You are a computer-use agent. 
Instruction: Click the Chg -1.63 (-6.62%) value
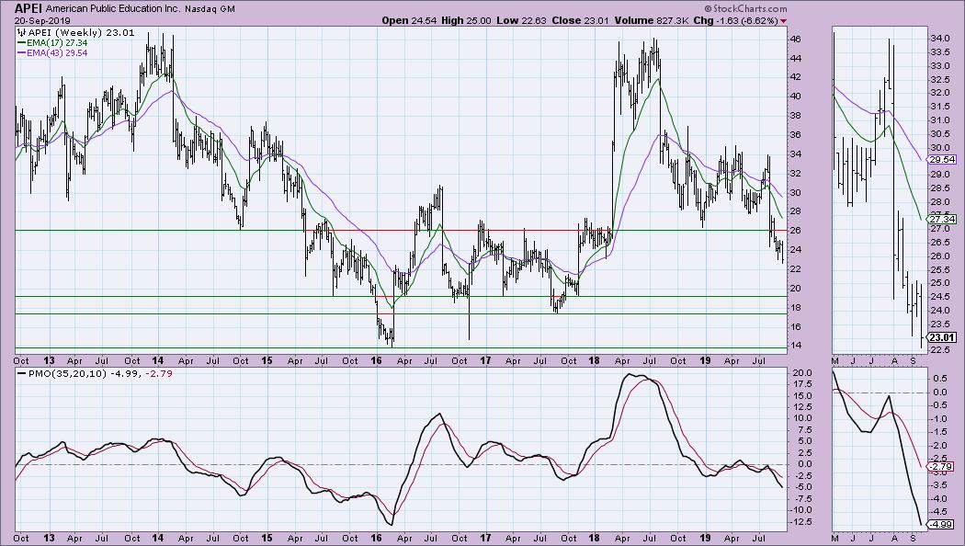735,20
